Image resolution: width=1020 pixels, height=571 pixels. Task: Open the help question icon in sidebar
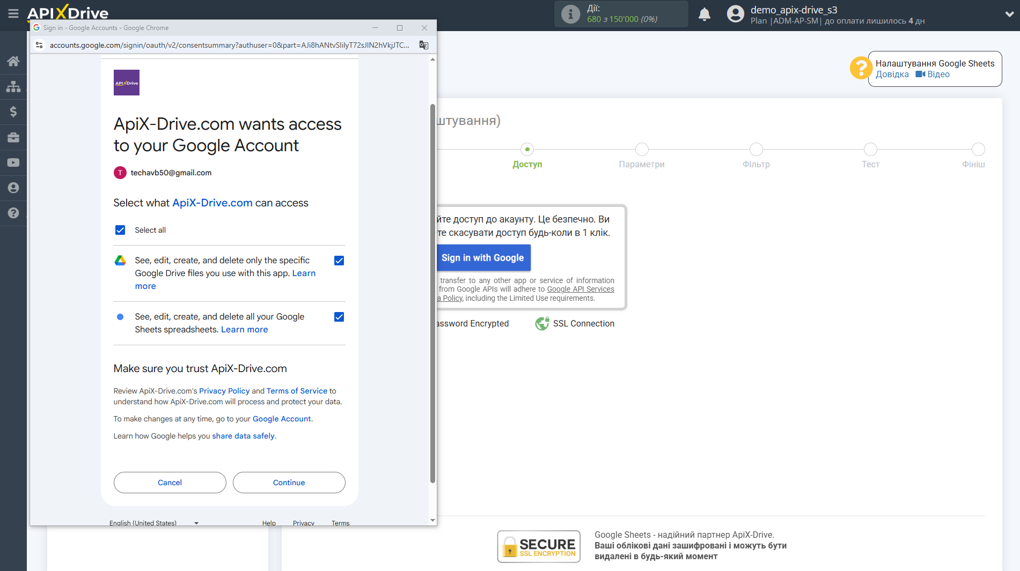(13, 213)
